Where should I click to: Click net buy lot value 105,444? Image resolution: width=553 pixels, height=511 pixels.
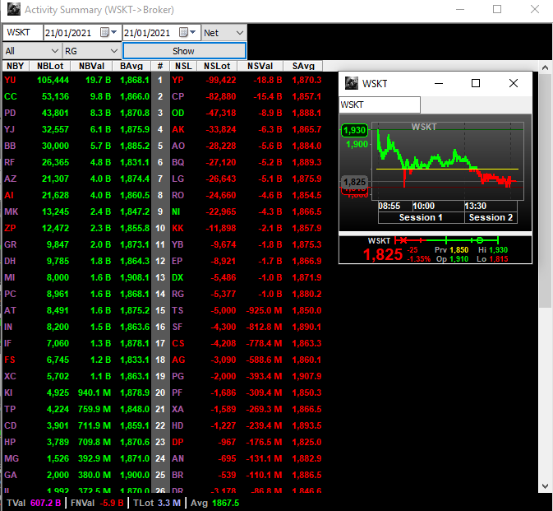[x=53, y=80]
